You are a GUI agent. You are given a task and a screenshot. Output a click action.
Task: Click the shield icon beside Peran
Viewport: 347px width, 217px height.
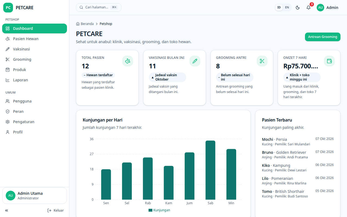(x=8, y=111)
